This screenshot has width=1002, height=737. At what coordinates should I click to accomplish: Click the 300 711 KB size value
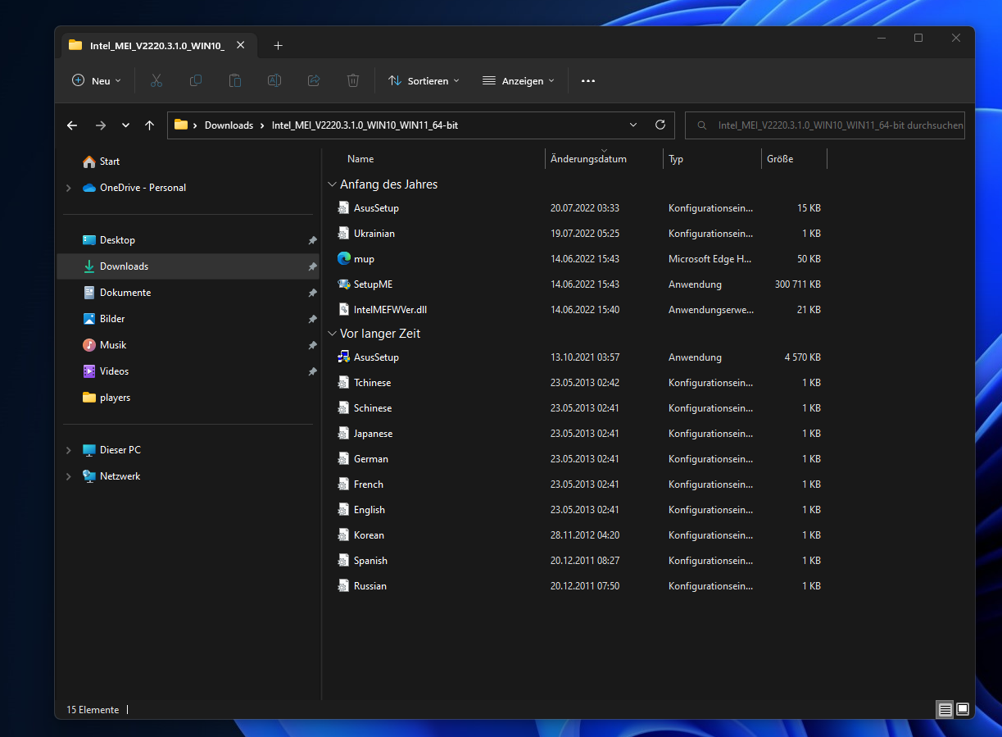(797, 284)
